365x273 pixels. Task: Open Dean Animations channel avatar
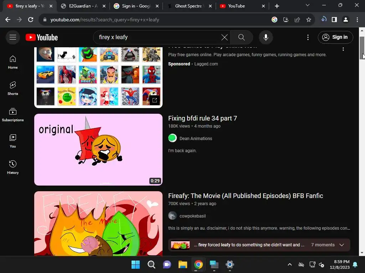[173, 138]
